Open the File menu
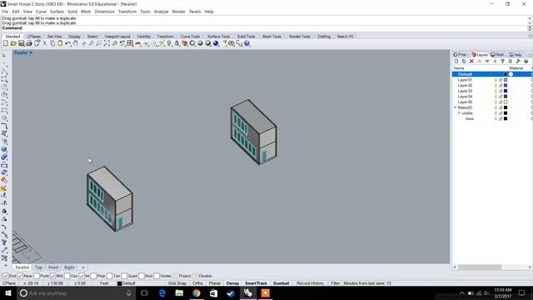533x300 pixels. (5, 12)
